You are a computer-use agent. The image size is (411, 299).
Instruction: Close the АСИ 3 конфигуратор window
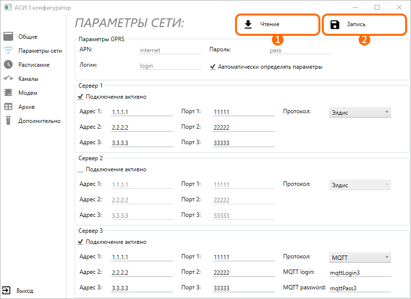[399, 7]
